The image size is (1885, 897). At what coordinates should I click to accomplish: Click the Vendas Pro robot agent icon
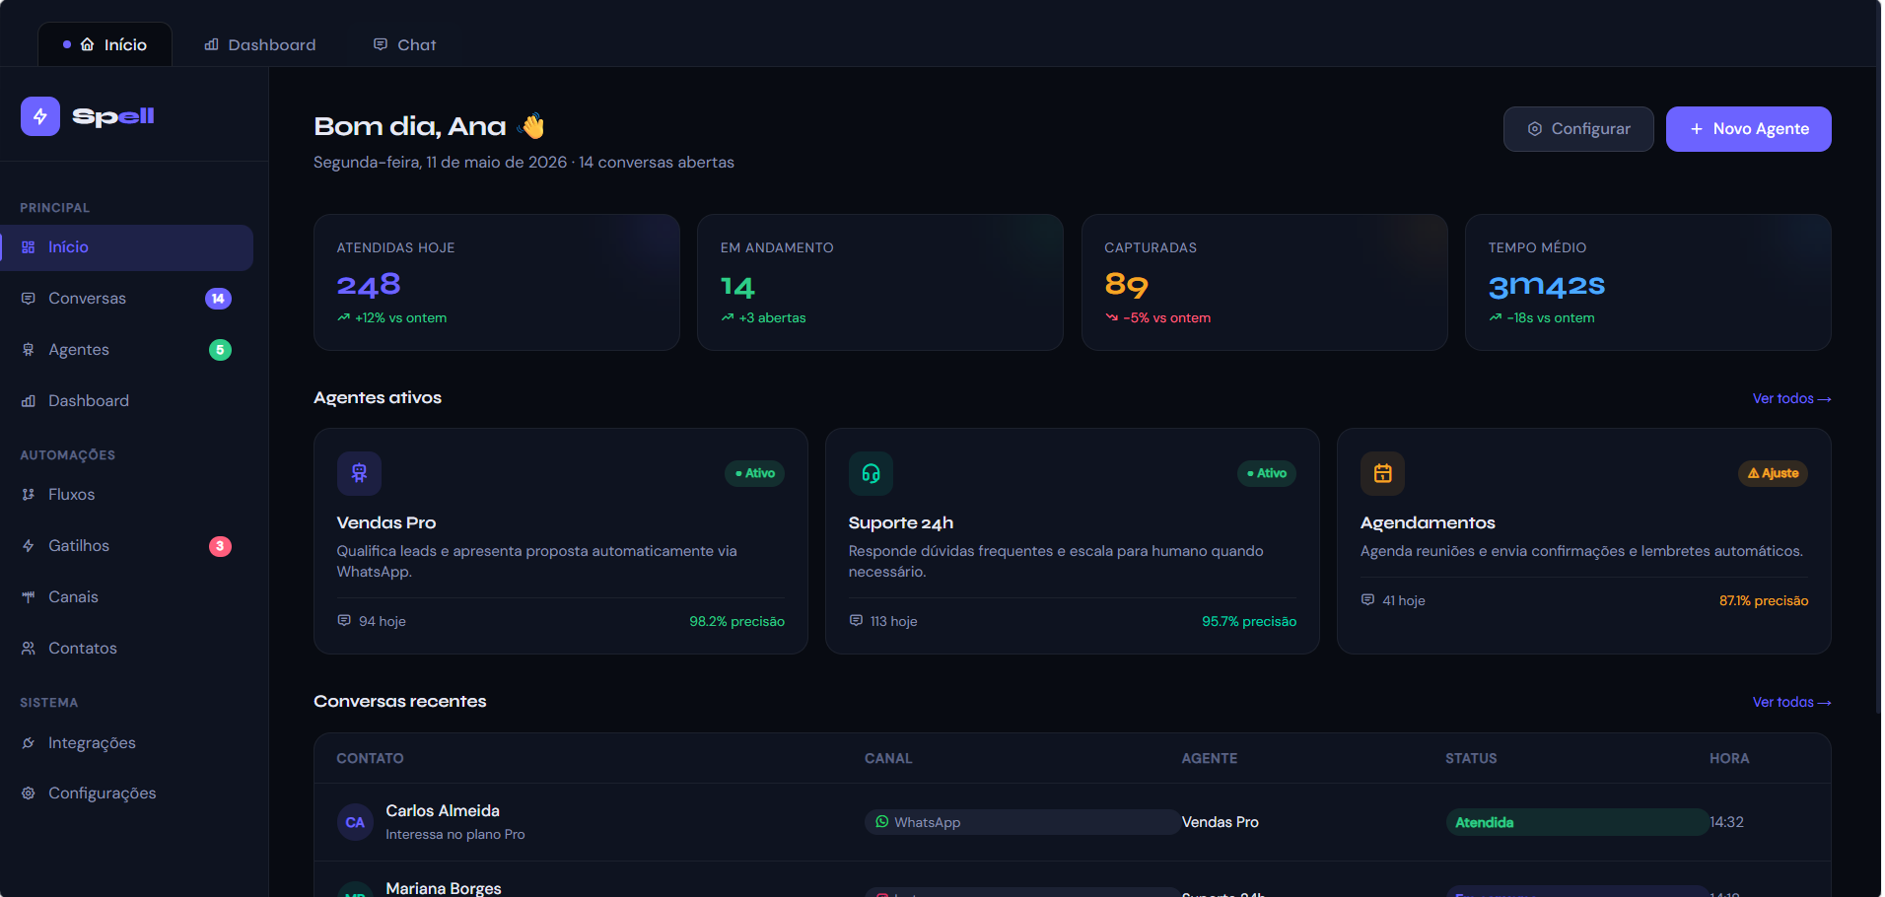pos(359,473)
